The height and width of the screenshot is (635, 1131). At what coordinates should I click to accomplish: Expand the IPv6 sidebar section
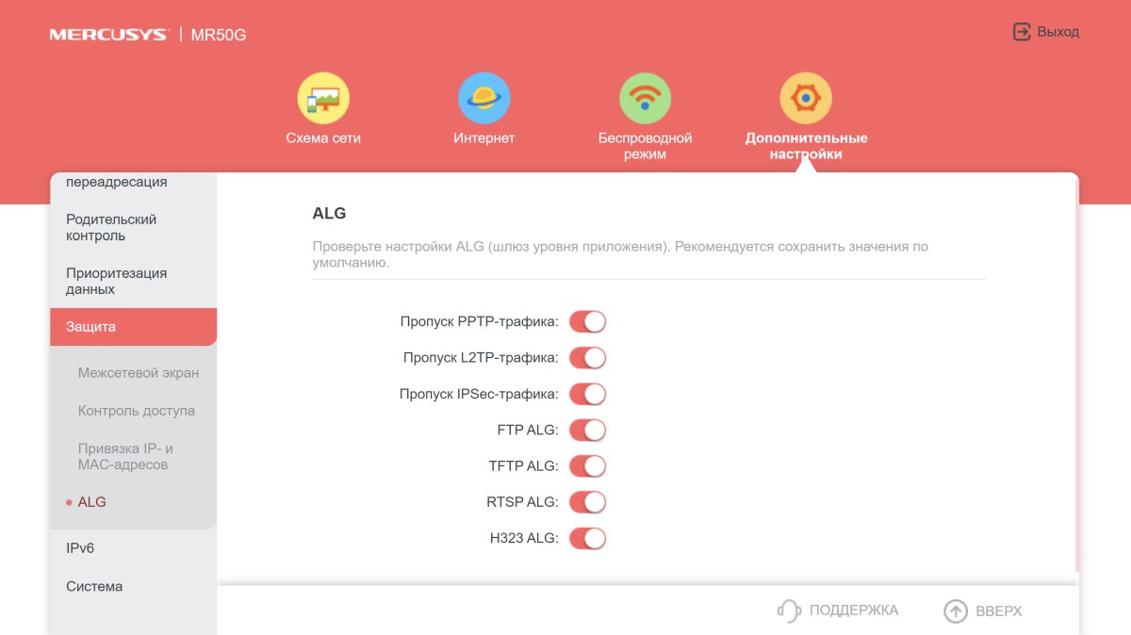tap(80, 548)
